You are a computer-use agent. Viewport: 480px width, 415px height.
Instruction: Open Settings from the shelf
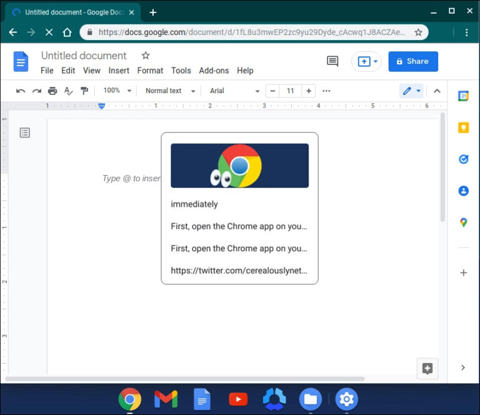pos(346,399)
